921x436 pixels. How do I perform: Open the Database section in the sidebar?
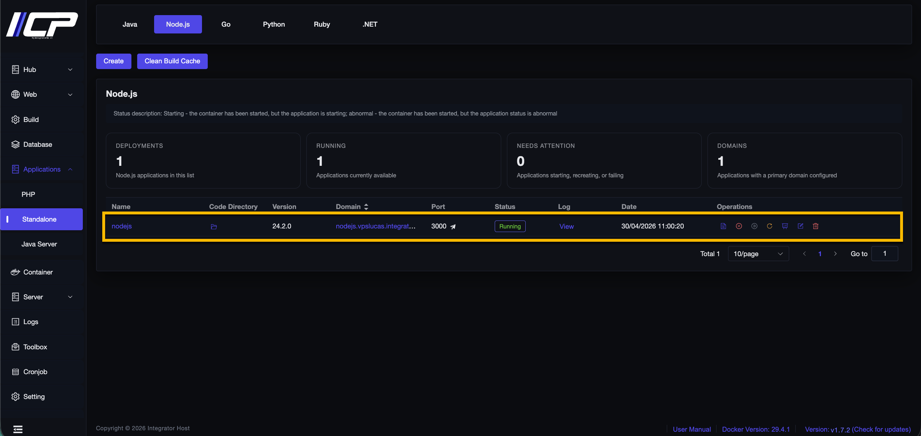click(x=32, y=144)
